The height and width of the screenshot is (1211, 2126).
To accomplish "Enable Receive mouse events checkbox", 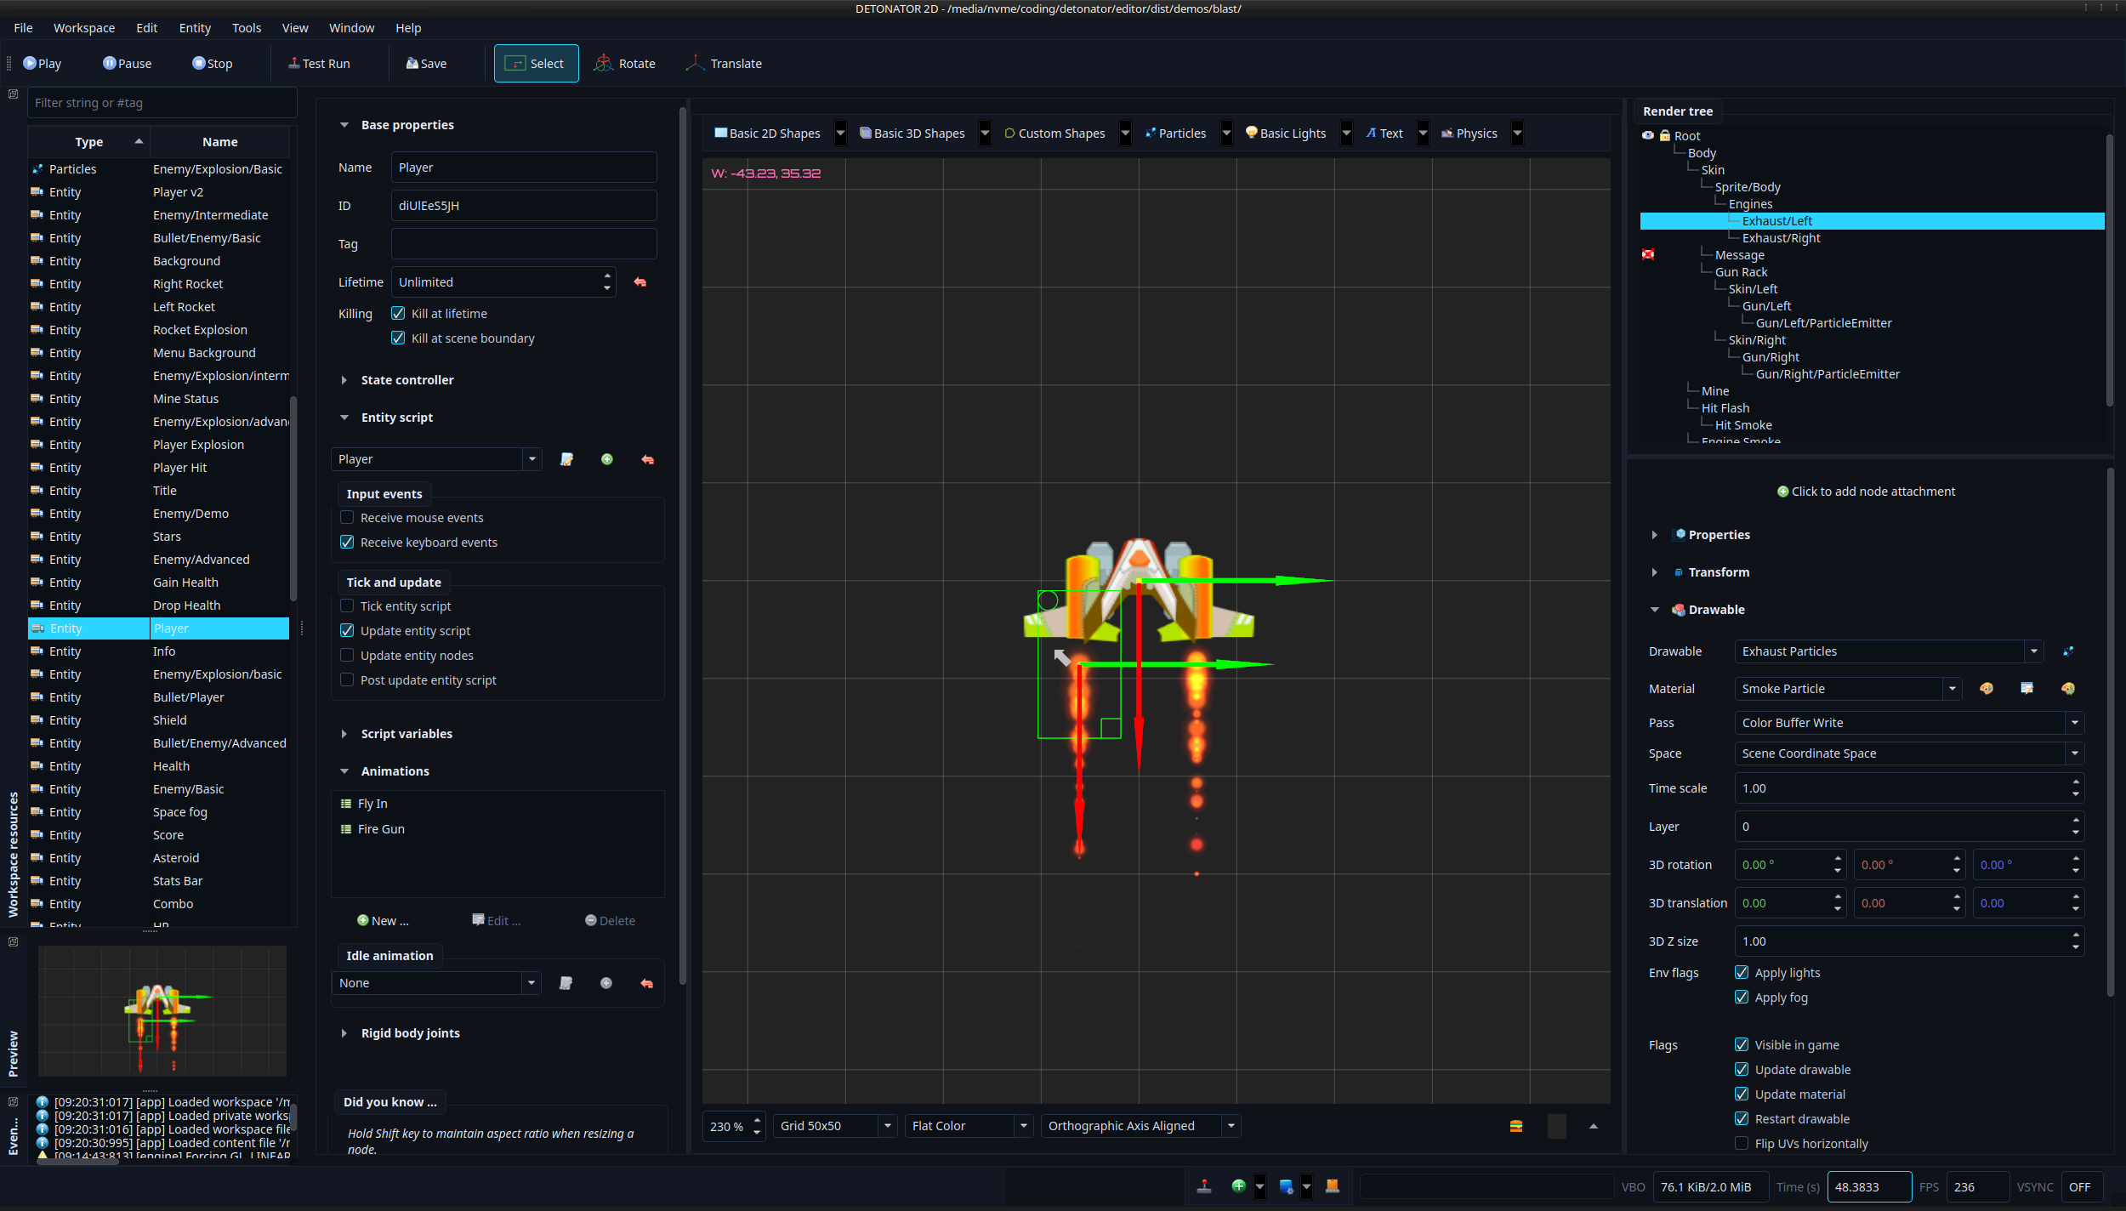I will coord(347,518).
